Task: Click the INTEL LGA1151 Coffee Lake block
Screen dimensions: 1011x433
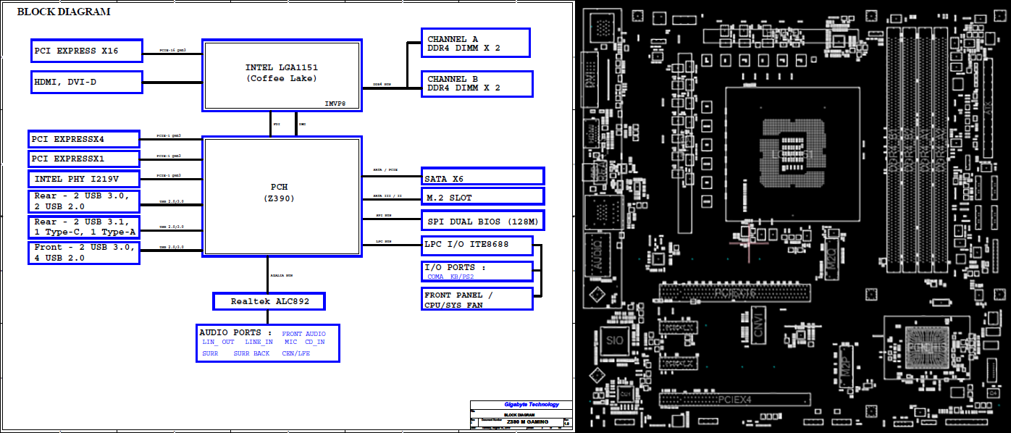Action: 282,75
